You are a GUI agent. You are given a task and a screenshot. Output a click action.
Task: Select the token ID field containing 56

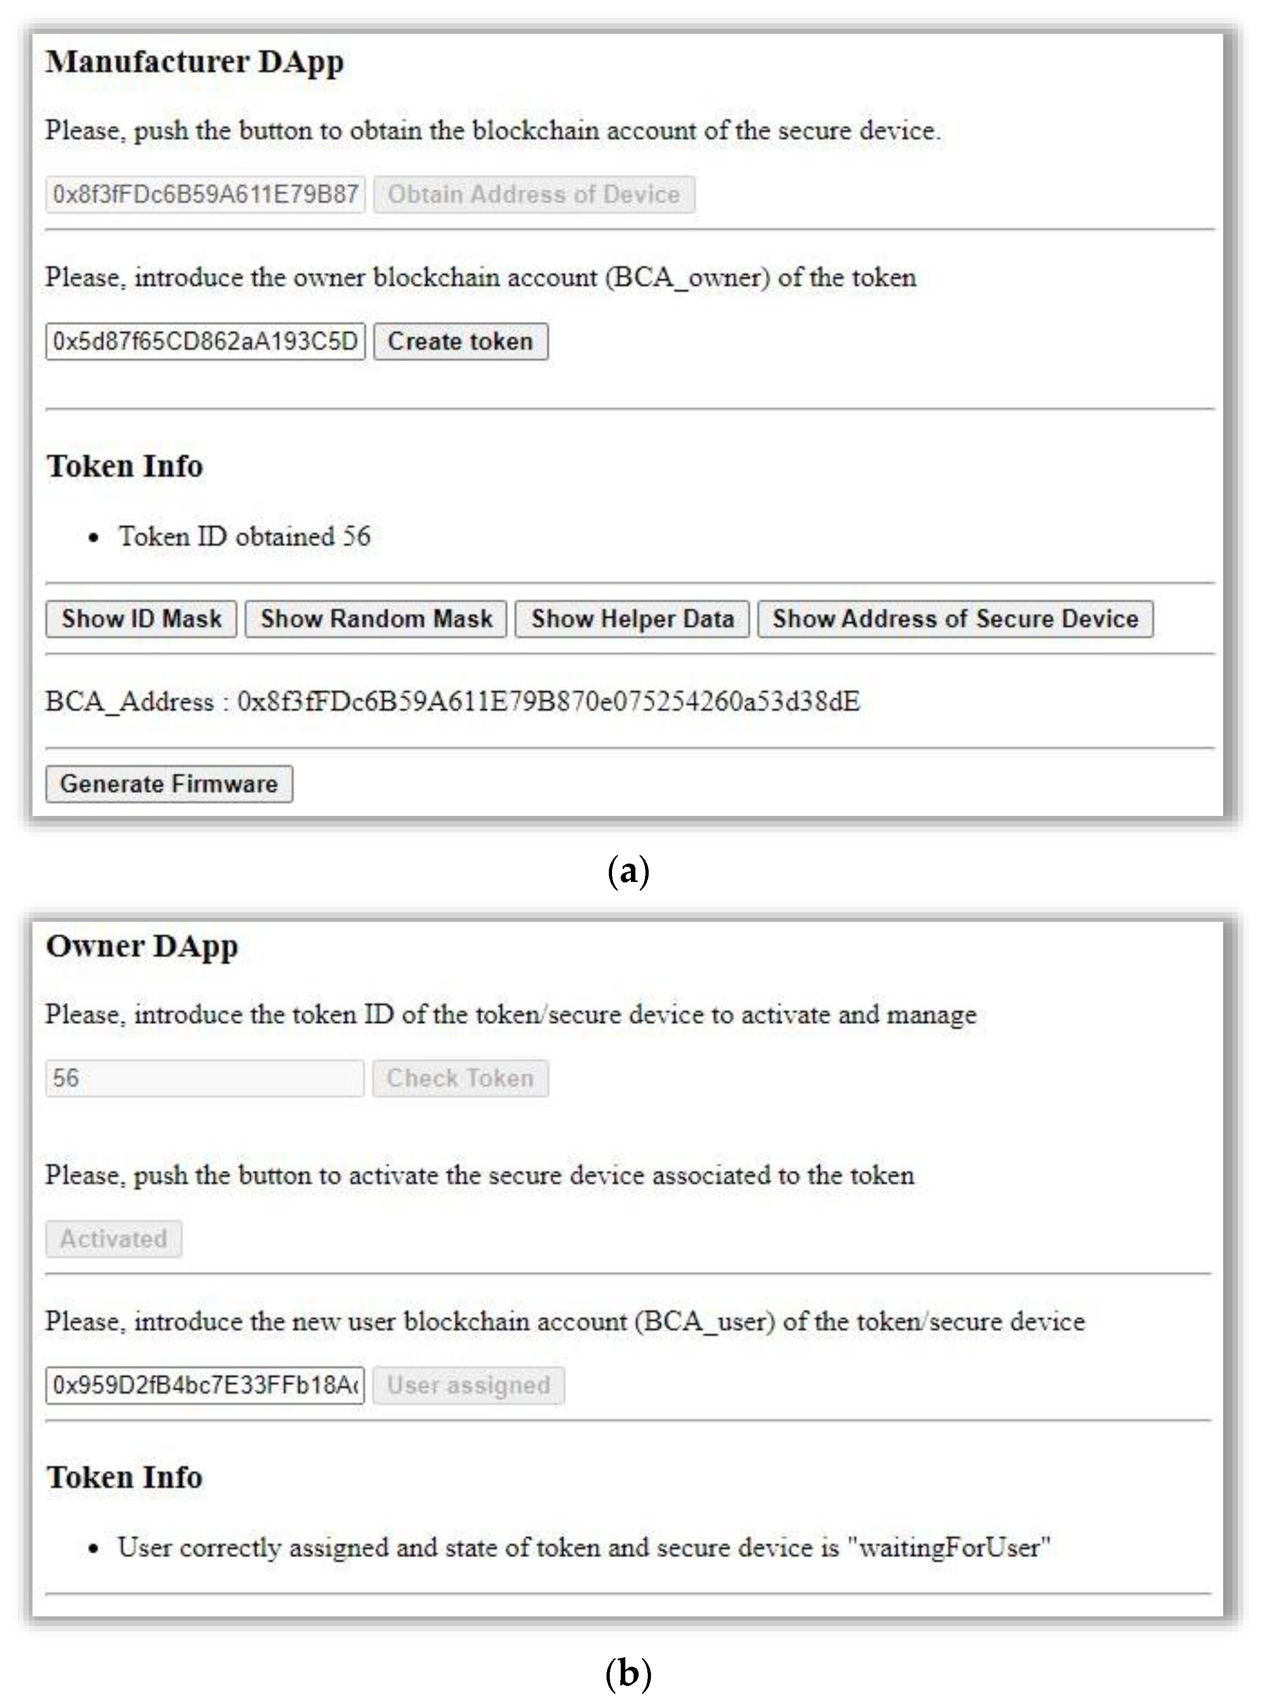tap(205, 1079)
